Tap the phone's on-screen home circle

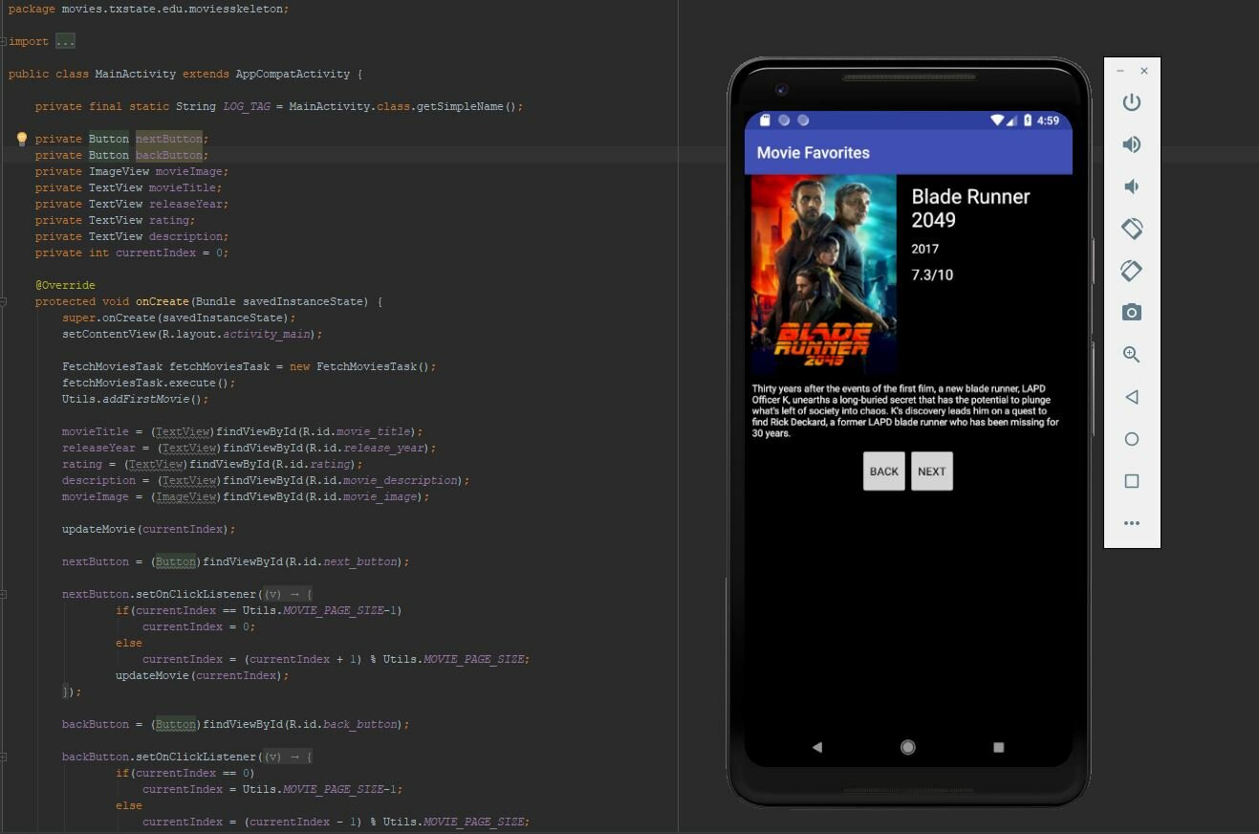click(x=908, y=747)
